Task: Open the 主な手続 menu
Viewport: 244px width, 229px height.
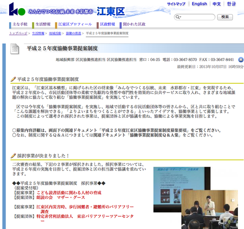Action: (x=20, y=24)
